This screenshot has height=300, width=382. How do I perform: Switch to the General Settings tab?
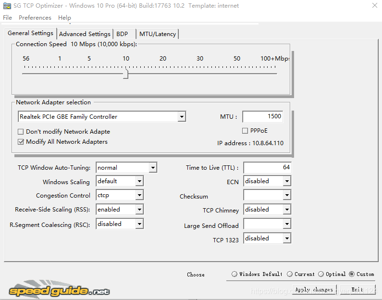coord(30,33)
